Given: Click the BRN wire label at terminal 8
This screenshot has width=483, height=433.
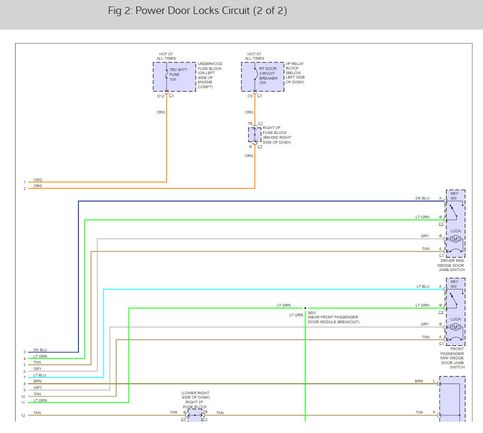Looking at the screenshot, I should point(37,381).
